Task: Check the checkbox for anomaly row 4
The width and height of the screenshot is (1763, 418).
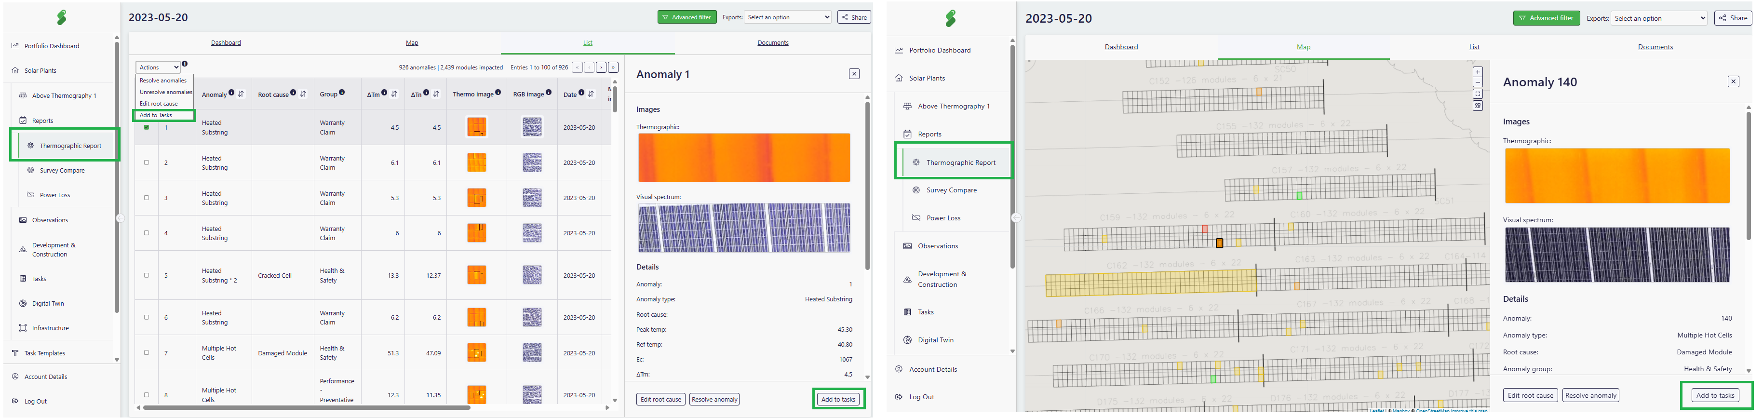Action: click(x=147, y=232)
